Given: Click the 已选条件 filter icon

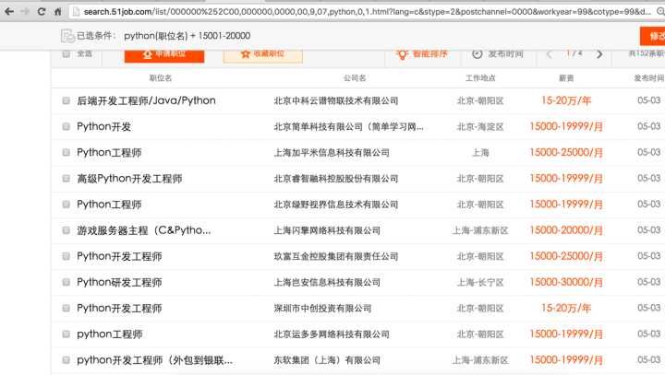Looking at the screenshot, I should [x=67, y=36].
